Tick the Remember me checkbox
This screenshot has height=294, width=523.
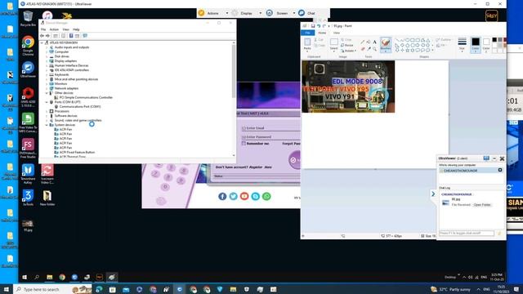pyautogui.click(x=244, y=144)
